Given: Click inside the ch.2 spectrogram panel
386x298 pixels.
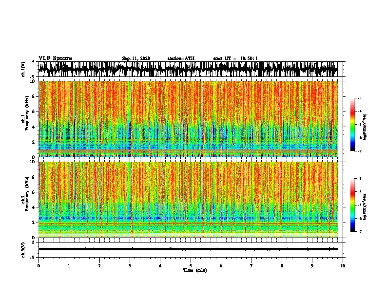Looking at the screenshot, I should pos(188,200).
